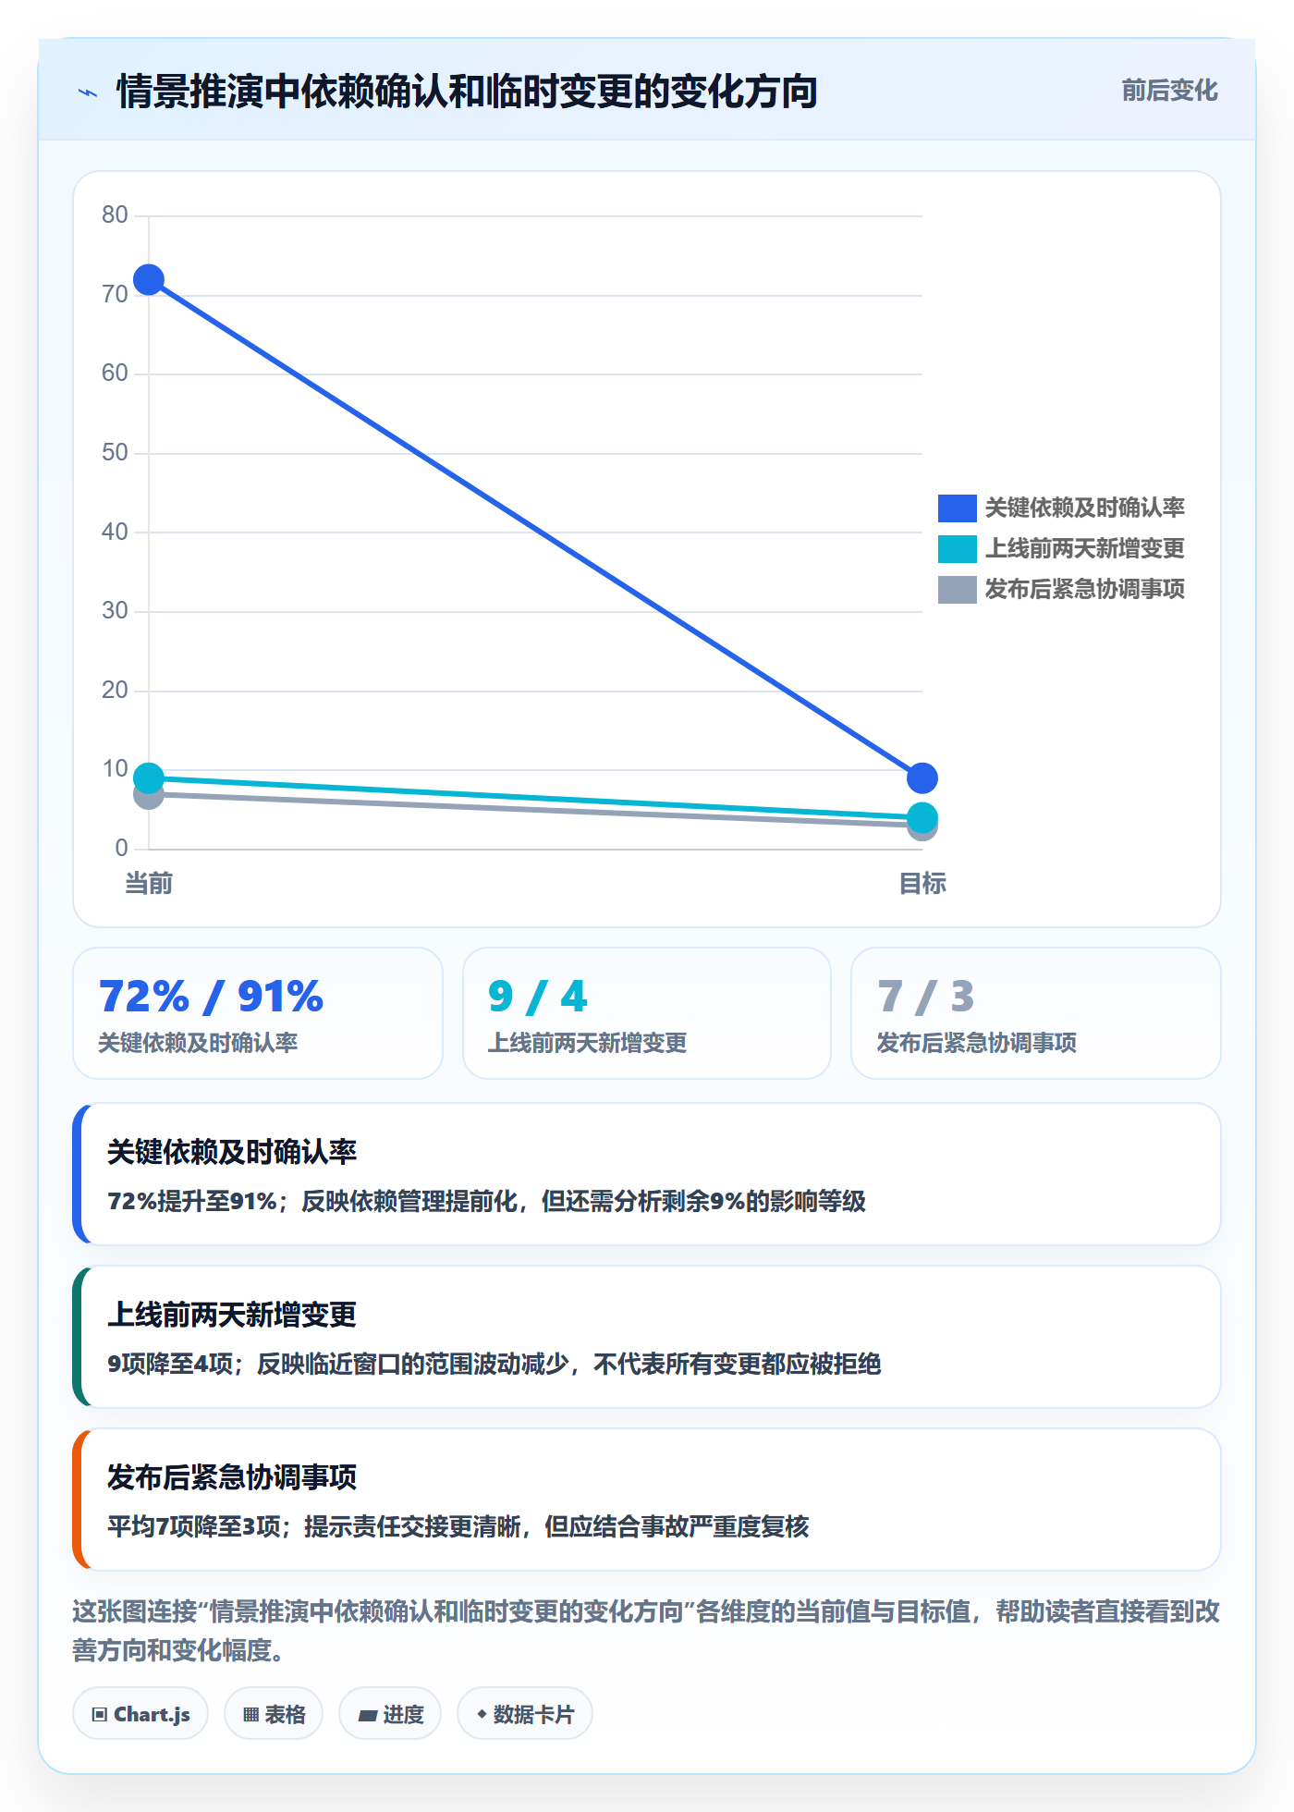Click the square icon in Chart.js chip
1294x1812 pixels.
click(100, 1715)
